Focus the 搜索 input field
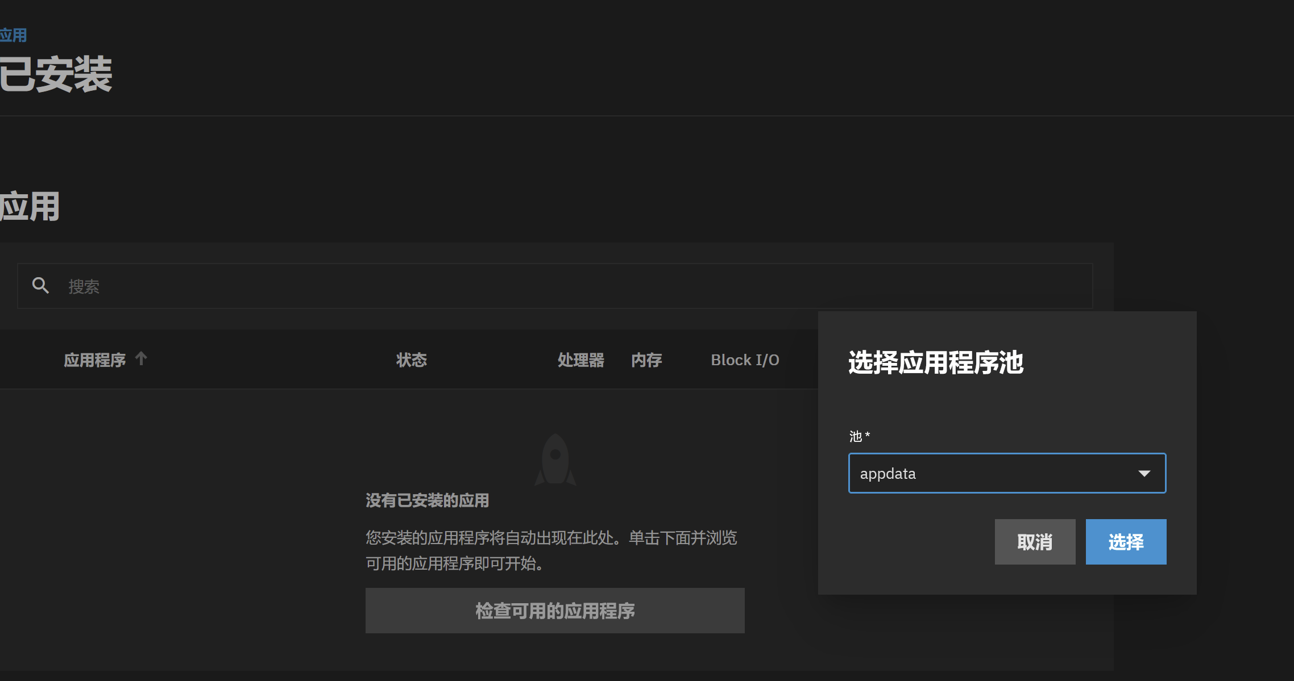This screenshot has height=681, width=1294. tap(555, 286)
